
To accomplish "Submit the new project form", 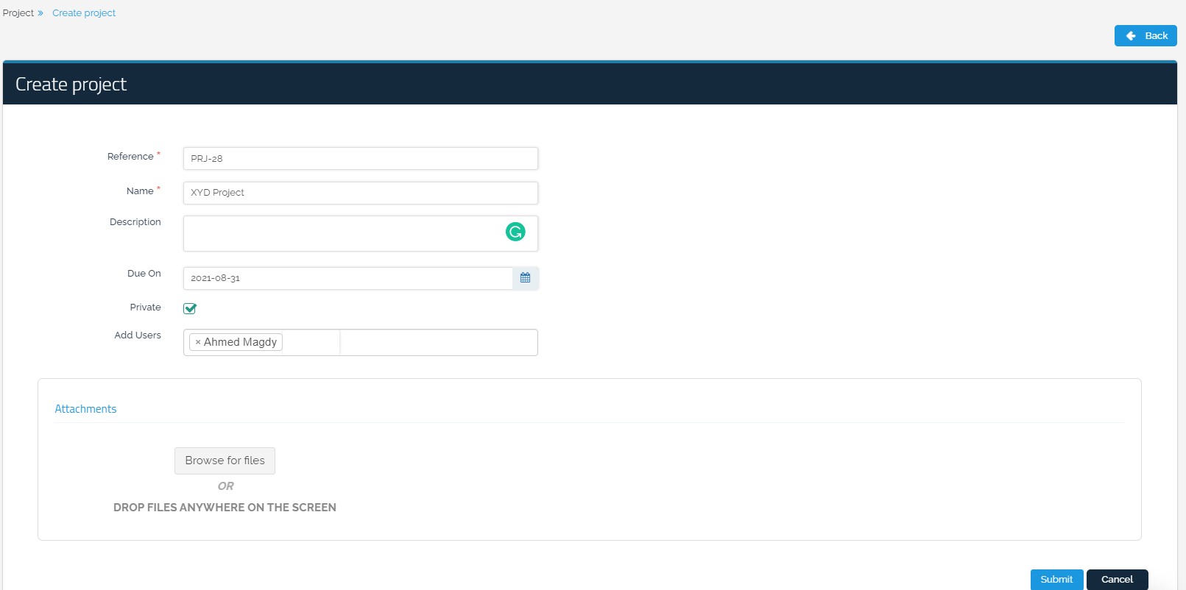I will (x=1056, y=579).
